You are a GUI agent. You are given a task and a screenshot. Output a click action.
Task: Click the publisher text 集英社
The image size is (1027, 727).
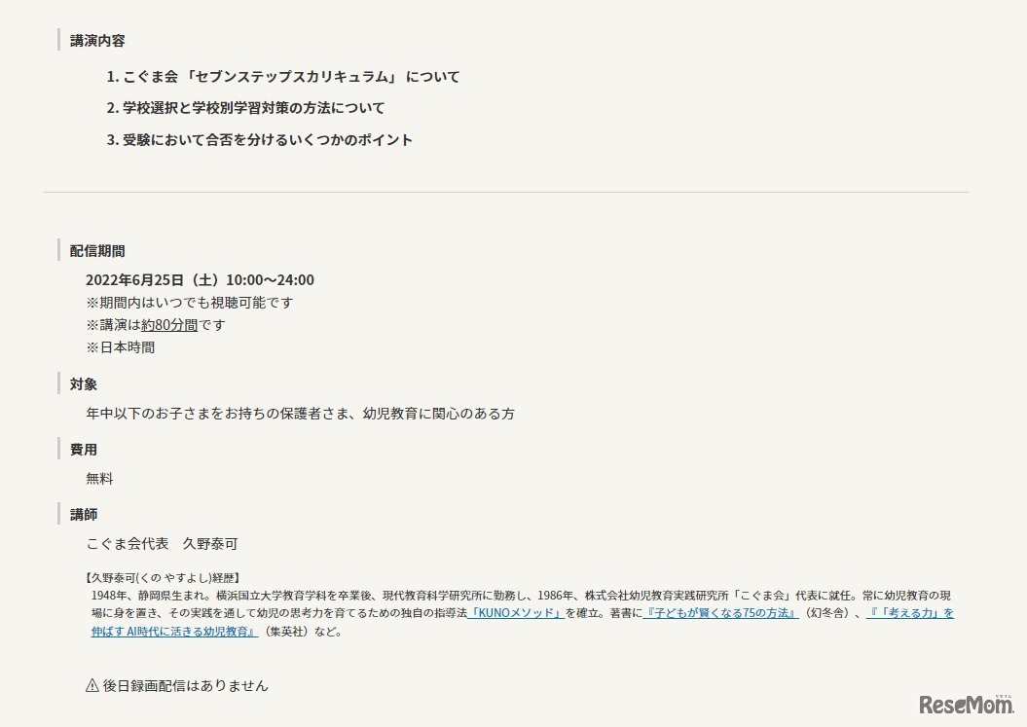pos(287,630)
